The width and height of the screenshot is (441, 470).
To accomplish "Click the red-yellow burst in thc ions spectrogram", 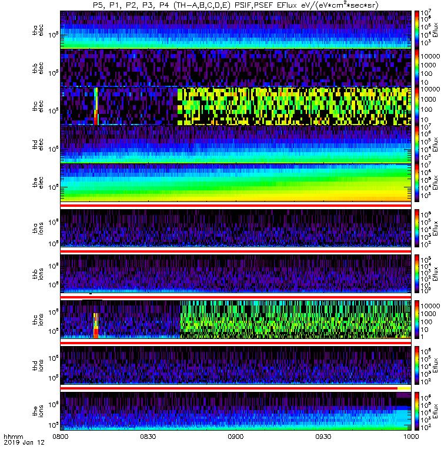I will point(96,326).
